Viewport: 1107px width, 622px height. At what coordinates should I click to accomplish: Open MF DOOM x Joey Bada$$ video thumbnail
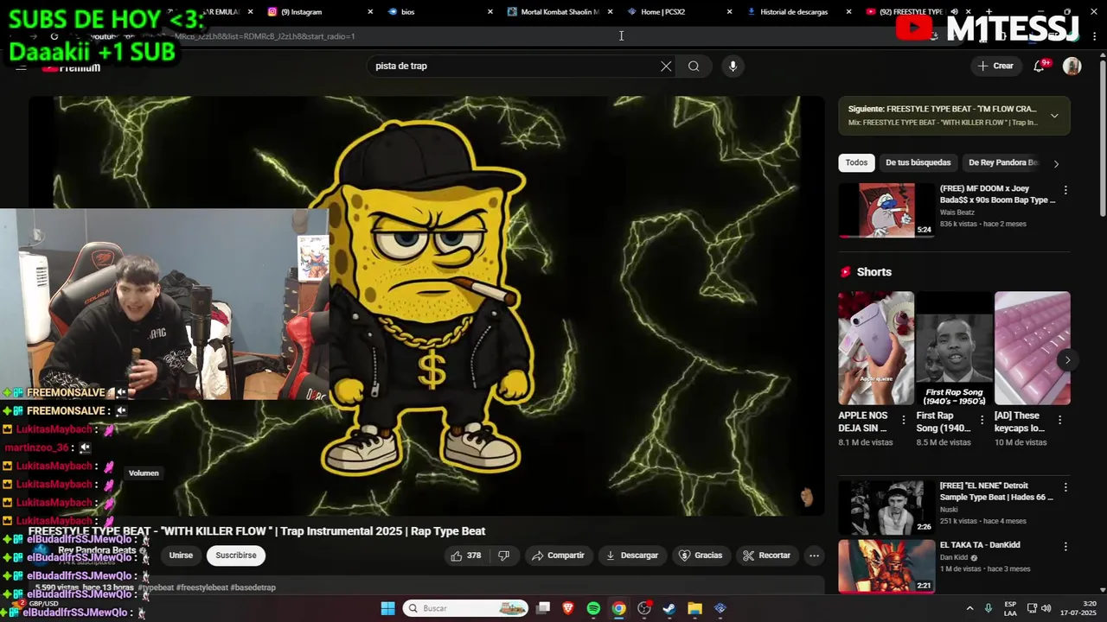click(886, 210)
